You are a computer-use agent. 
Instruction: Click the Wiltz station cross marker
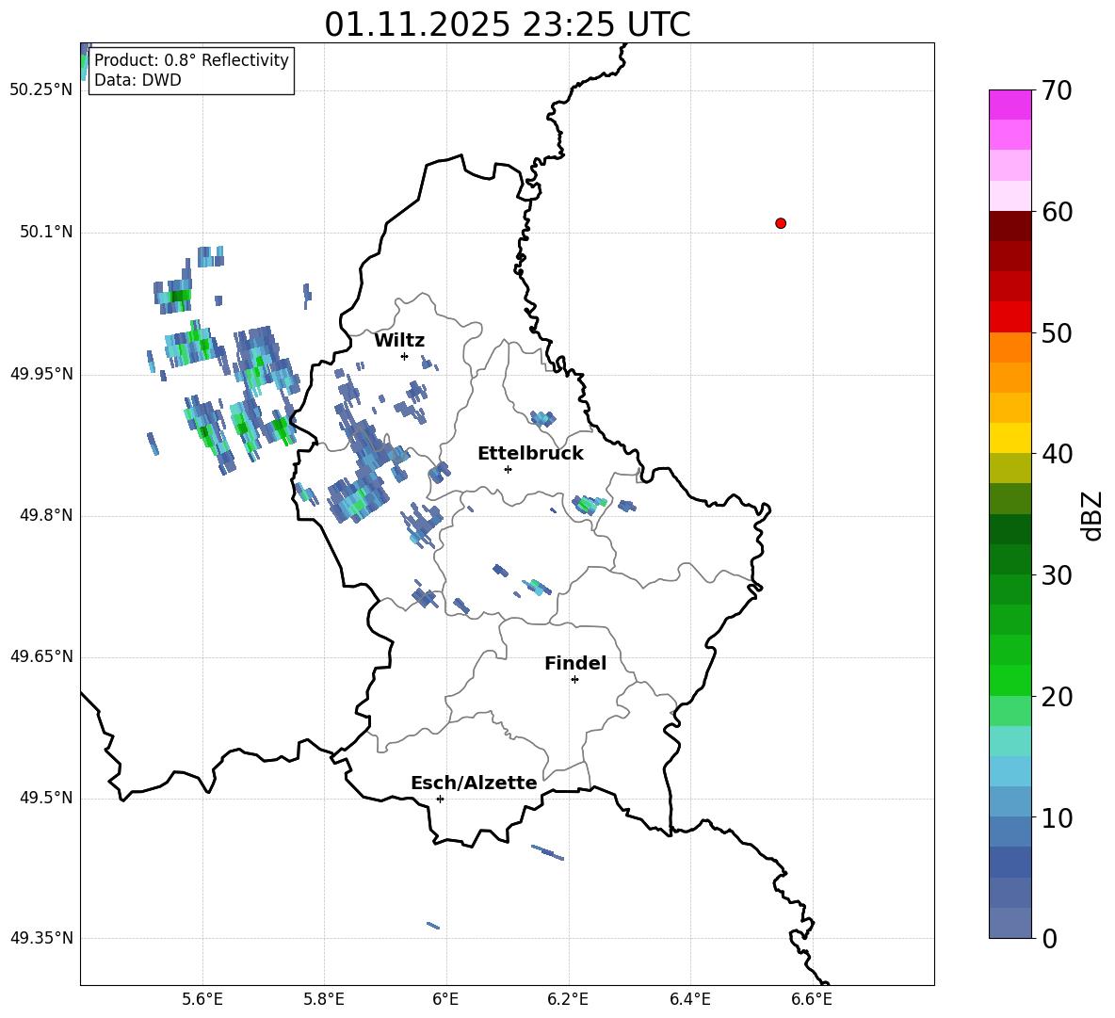[x=405, y=356]
